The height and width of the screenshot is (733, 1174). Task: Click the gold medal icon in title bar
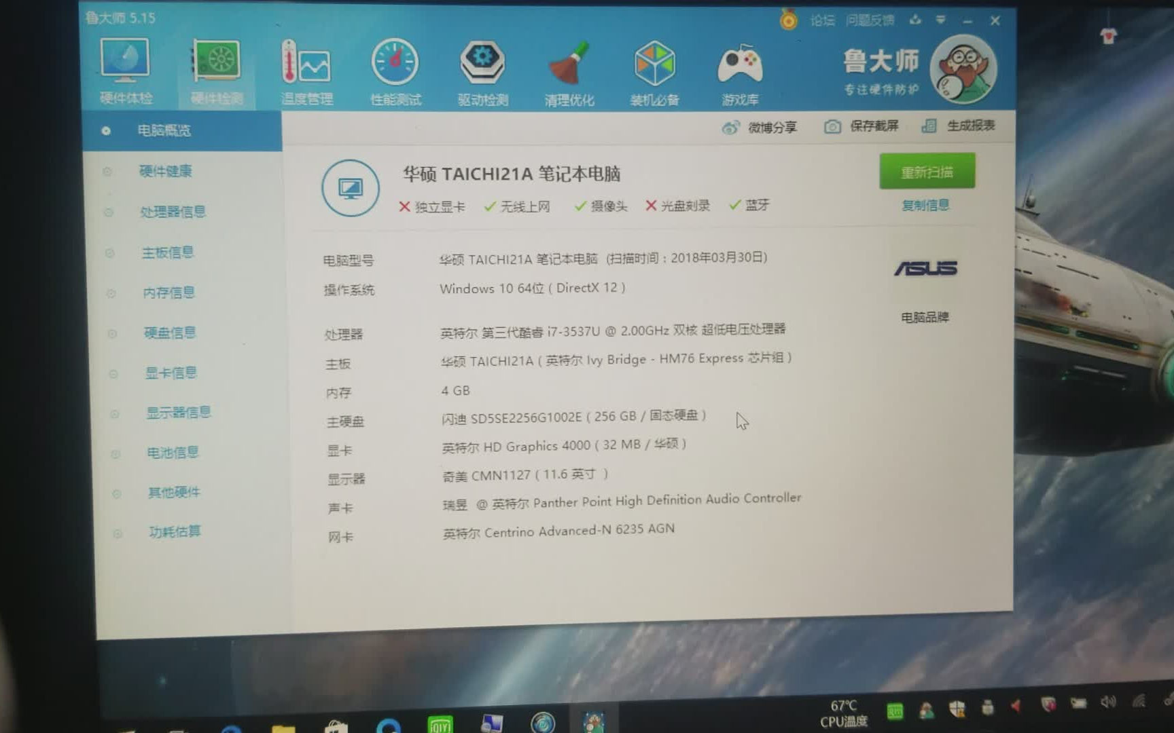[789, 20]
